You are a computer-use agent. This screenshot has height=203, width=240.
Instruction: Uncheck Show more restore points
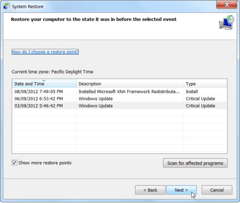15,163
